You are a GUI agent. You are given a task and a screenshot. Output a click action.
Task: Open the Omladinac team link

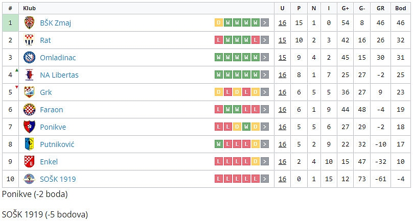coord(57,58)
